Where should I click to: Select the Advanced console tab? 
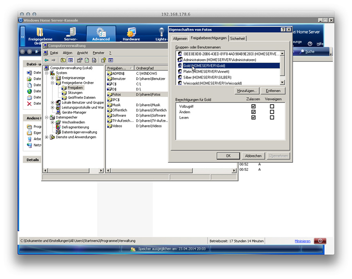pyautogui.click(x=101, y=34)
